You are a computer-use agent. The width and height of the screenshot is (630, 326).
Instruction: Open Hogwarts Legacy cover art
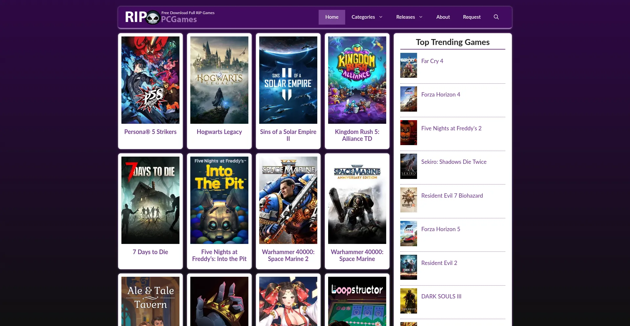pyautogui.click(x=219, y=80)
